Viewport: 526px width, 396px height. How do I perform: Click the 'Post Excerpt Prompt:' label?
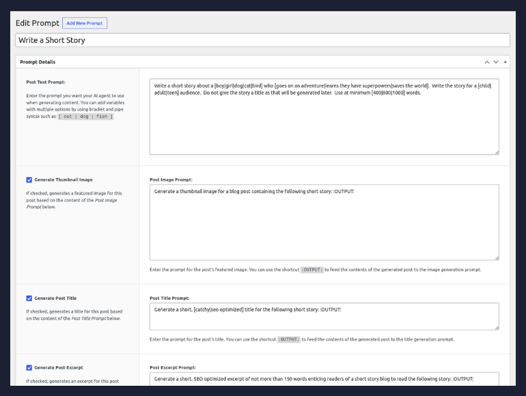pyautogui.click(x=173, y=367)
